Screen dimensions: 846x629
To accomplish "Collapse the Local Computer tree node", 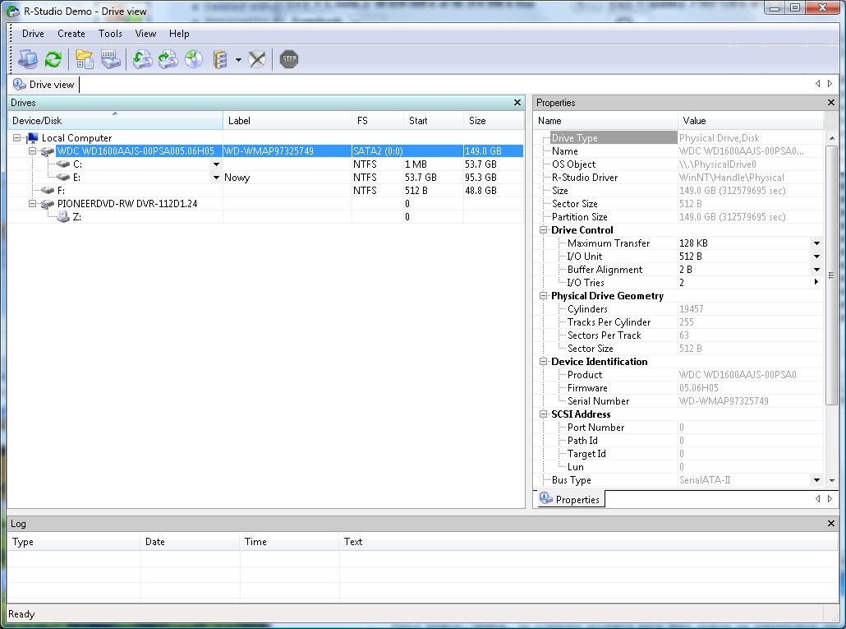I will pyautogui.click(x=17, y=138).
